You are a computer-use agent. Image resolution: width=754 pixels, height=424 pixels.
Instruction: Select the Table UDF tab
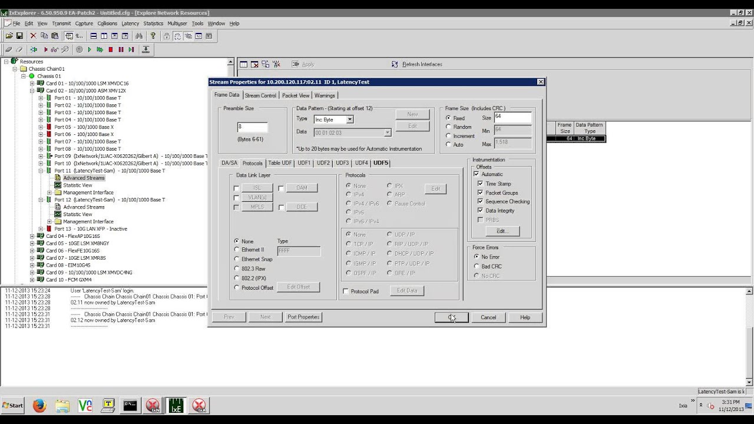[x=280, y=163]
